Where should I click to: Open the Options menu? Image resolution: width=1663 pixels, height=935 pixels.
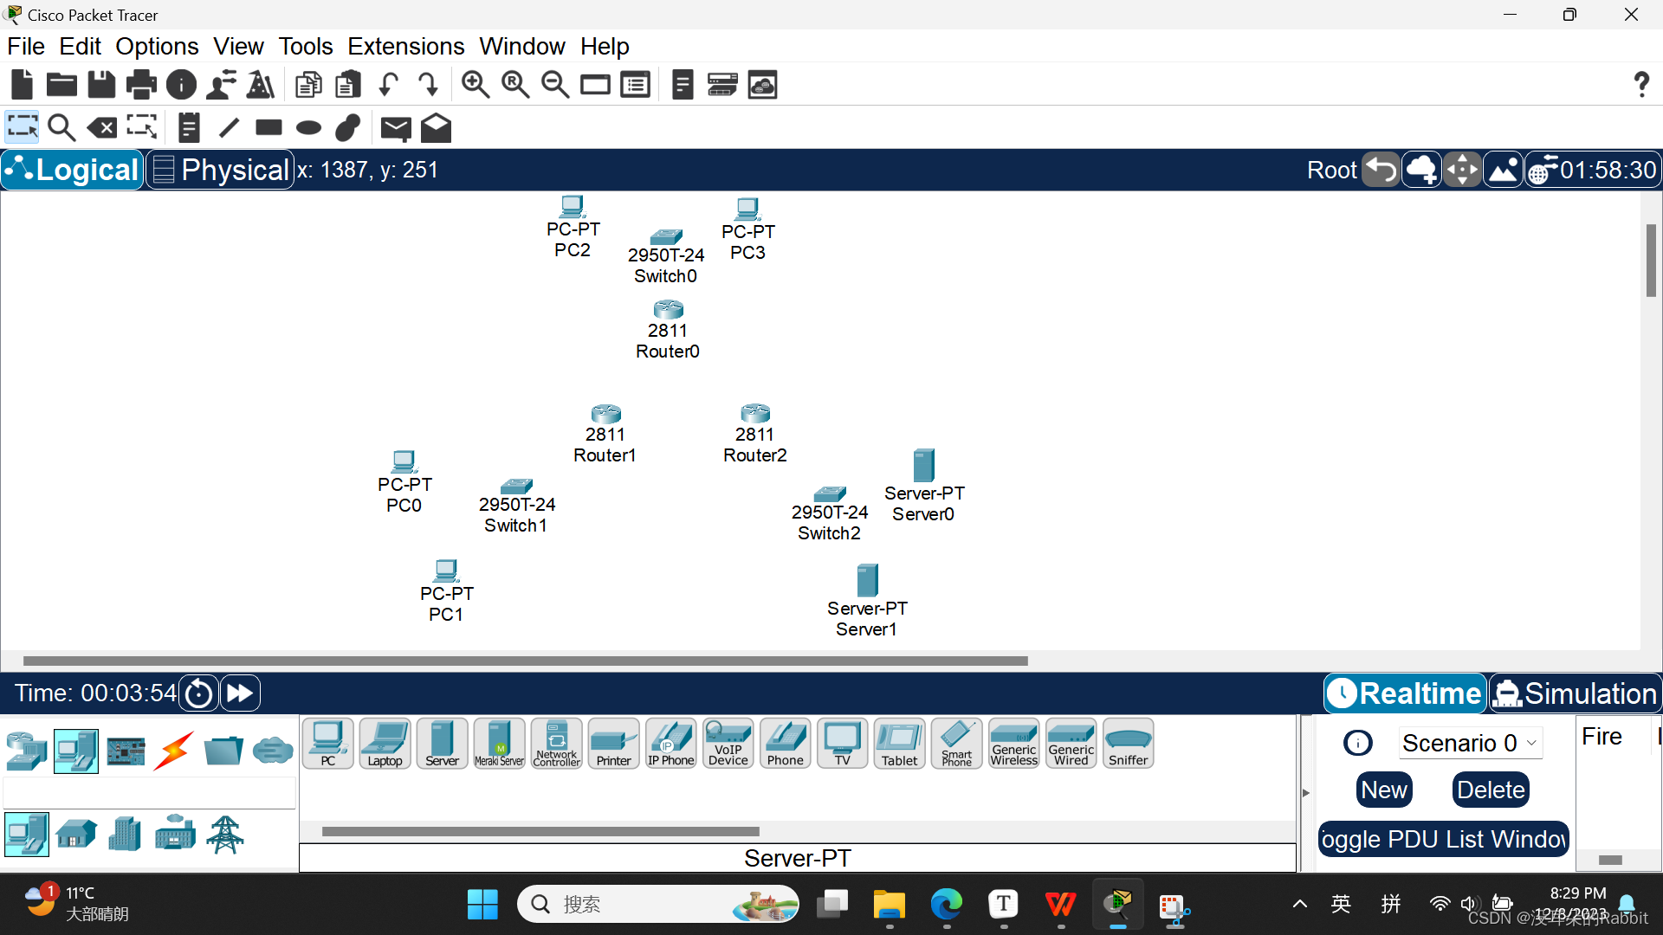tap(155, 46)
